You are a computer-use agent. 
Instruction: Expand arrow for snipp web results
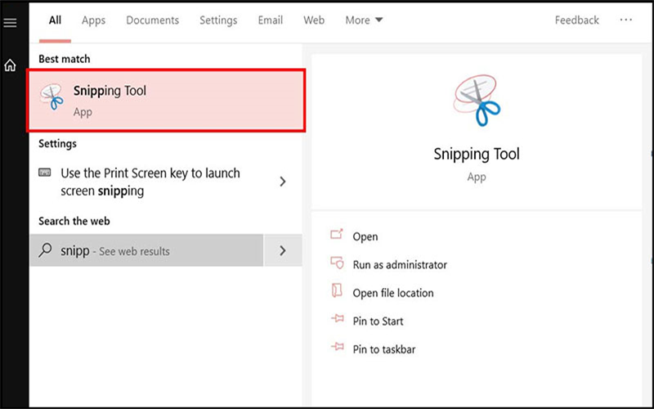pyautogui.click(x=283, y=250)
